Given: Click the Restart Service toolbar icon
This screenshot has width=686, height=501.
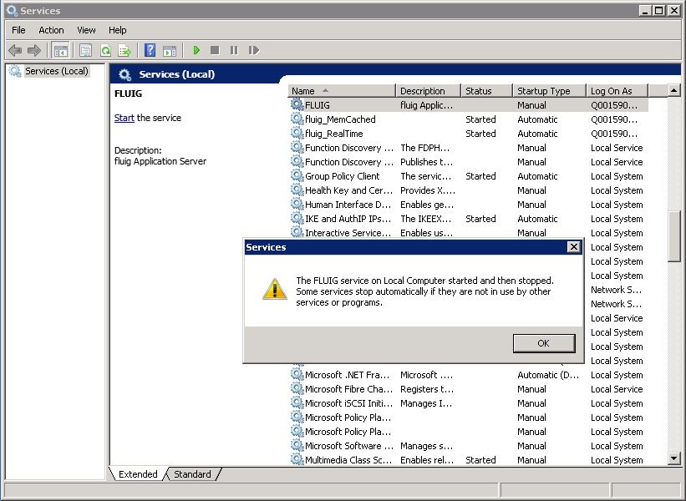Looking at the screenshot, I should click(254, 51).
